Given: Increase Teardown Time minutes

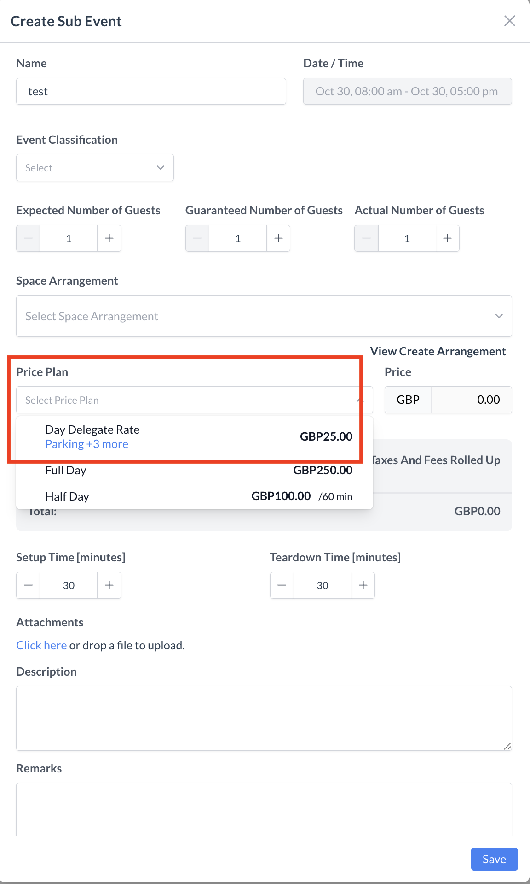Looking at the screenshot, I should point(363,585).
